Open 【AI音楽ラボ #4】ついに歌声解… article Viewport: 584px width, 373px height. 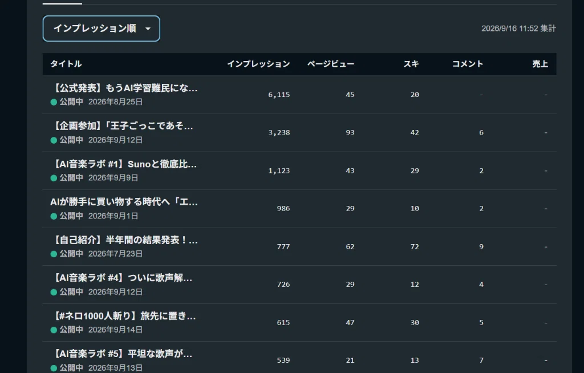[x=121, y=278]
